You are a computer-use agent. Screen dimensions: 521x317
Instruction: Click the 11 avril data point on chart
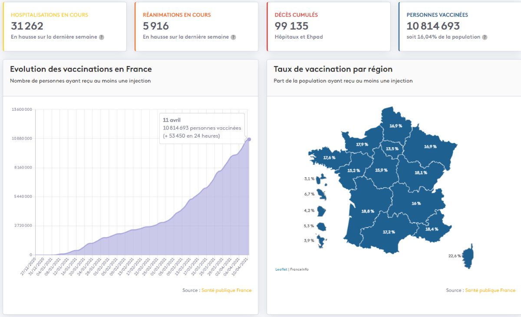coord(249,139)
